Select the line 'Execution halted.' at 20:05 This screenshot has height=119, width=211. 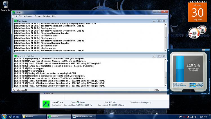coord(36,46)
